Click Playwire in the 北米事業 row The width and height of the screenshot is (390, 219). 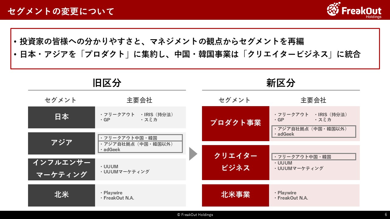tap(287, 193)
